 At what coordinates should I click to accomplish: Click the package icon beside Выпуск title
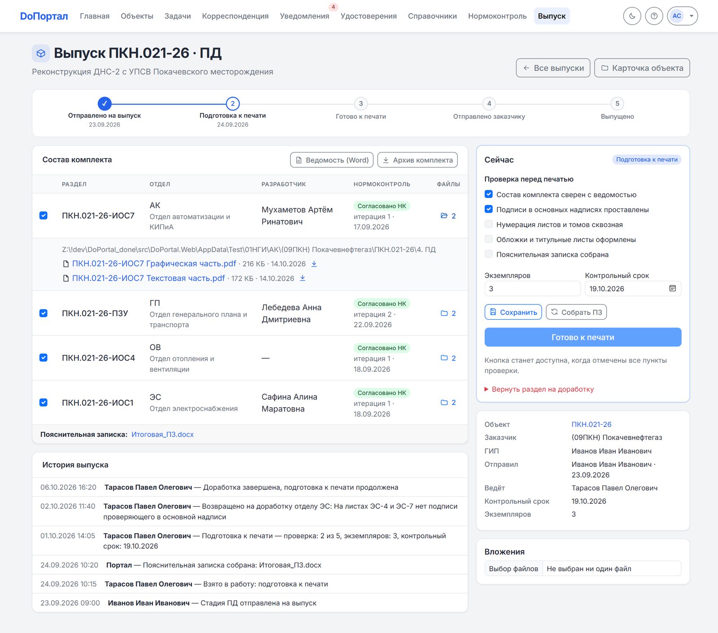(41, 53)
